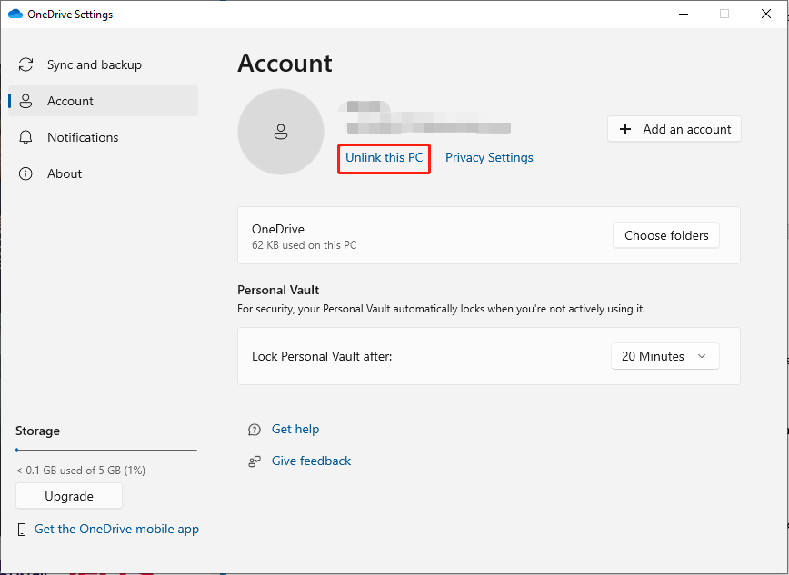789x575 pixels.
Task: Click the mobile phone icon near bottom
Action: pos(22,530)
